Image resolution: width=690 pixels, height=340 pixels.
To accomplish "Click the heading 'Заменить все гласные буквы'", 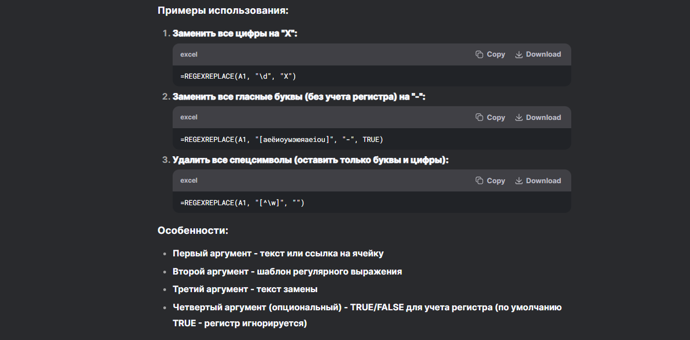I will (299, 97).
